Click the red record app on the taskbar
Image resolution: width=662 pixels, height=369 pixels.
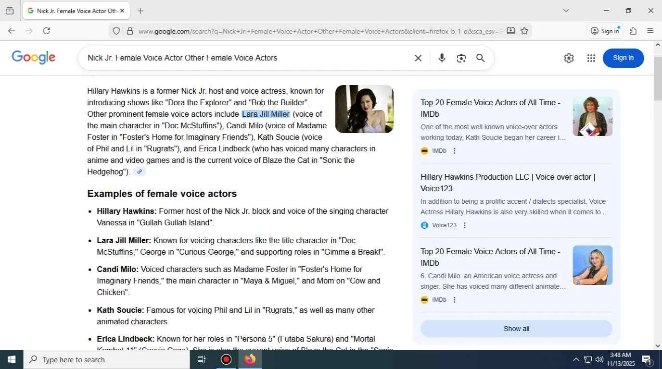(226, 359)
